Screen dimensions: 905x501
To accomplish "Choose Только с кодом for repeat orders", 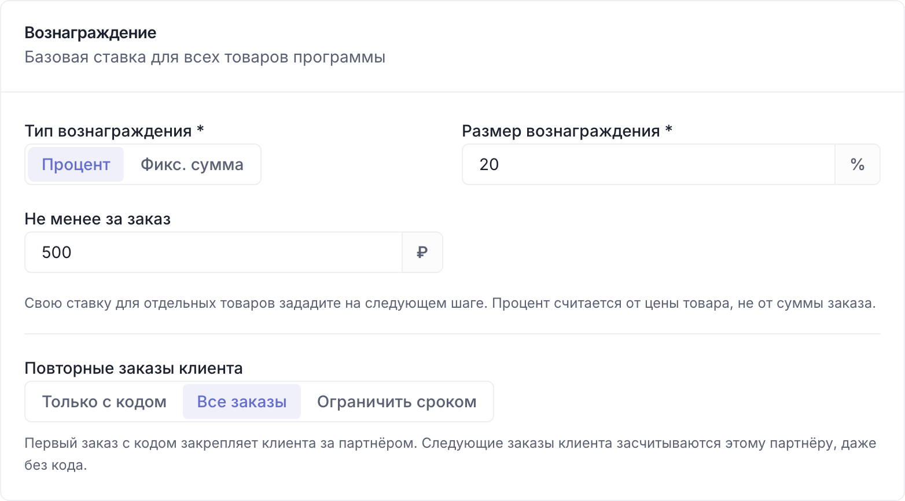I will 104,401.
